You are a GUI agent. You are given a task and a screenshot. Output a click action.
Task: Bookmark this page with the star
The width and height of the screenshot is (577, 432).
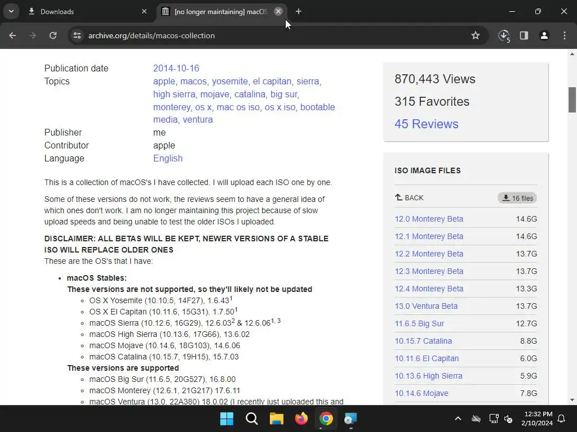pos(476,35)
